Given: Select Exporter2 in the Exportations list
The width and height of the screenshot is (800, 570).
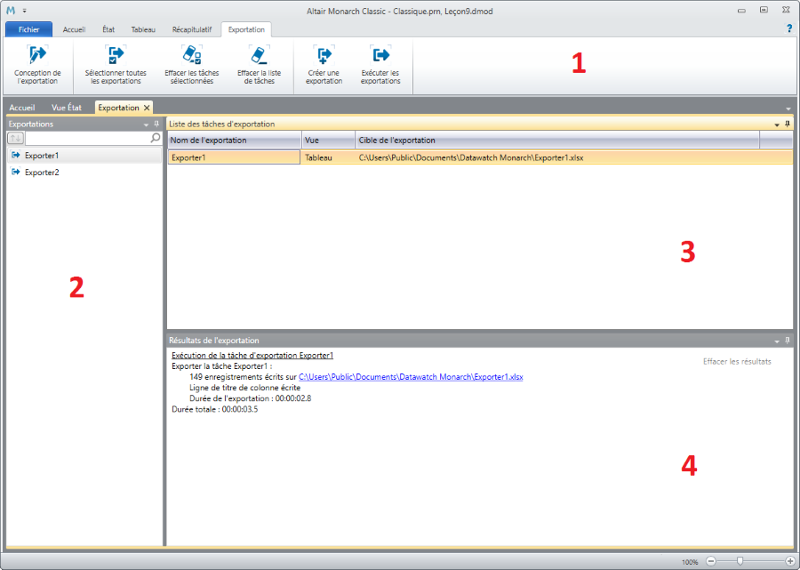Looking at the screenshot, I should coord(42,173).
